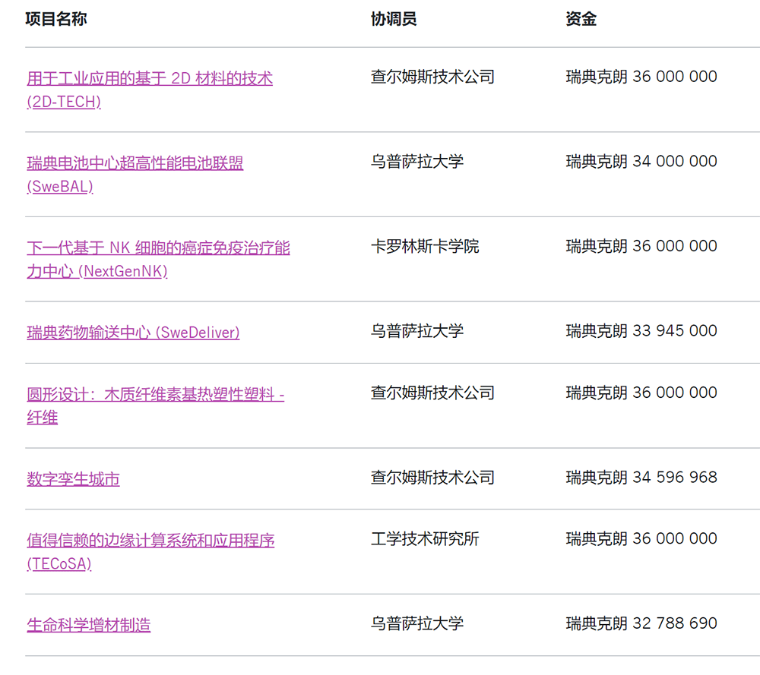Select the 卡罗林斯卡学院 coordinator cell
Screen dimensions: 760x675
tap(425, 247)
